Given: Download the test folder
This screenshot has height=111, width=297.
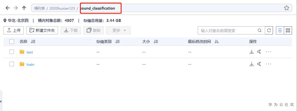Looking at the screenshot, I should 251,52.
